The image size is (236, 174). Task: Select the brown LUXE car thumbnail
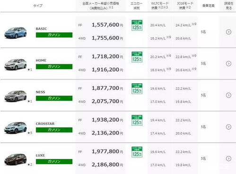click(15, 159)
